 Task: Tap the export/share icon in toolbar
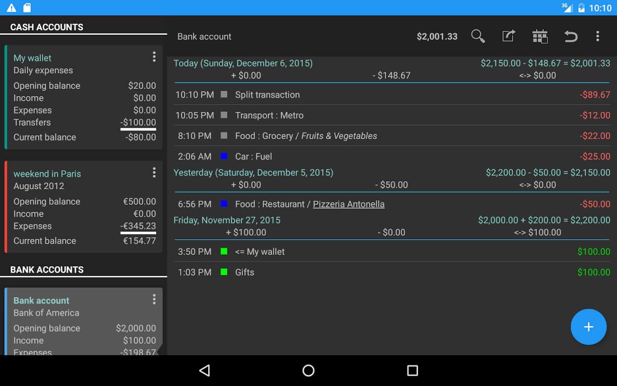click(509, 36)
